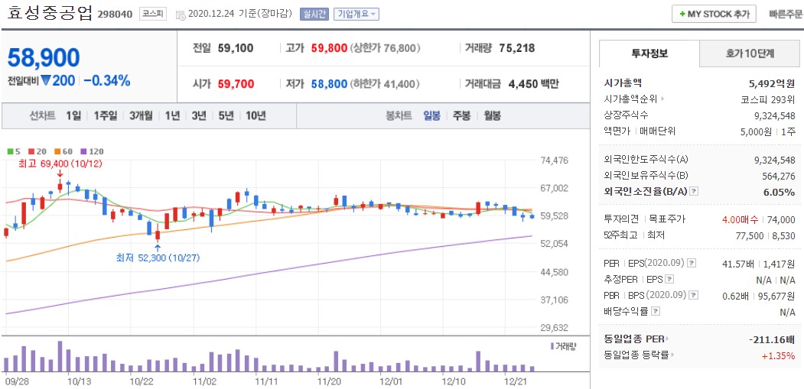The height and width of the screenshot is (389, 804).
Task: Click the 시가총액 value 5,492억원
Action: click(772, 83)
